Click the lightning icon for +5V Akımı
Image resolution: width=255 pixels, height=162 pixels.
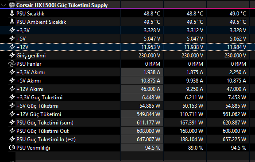point(12,81)
